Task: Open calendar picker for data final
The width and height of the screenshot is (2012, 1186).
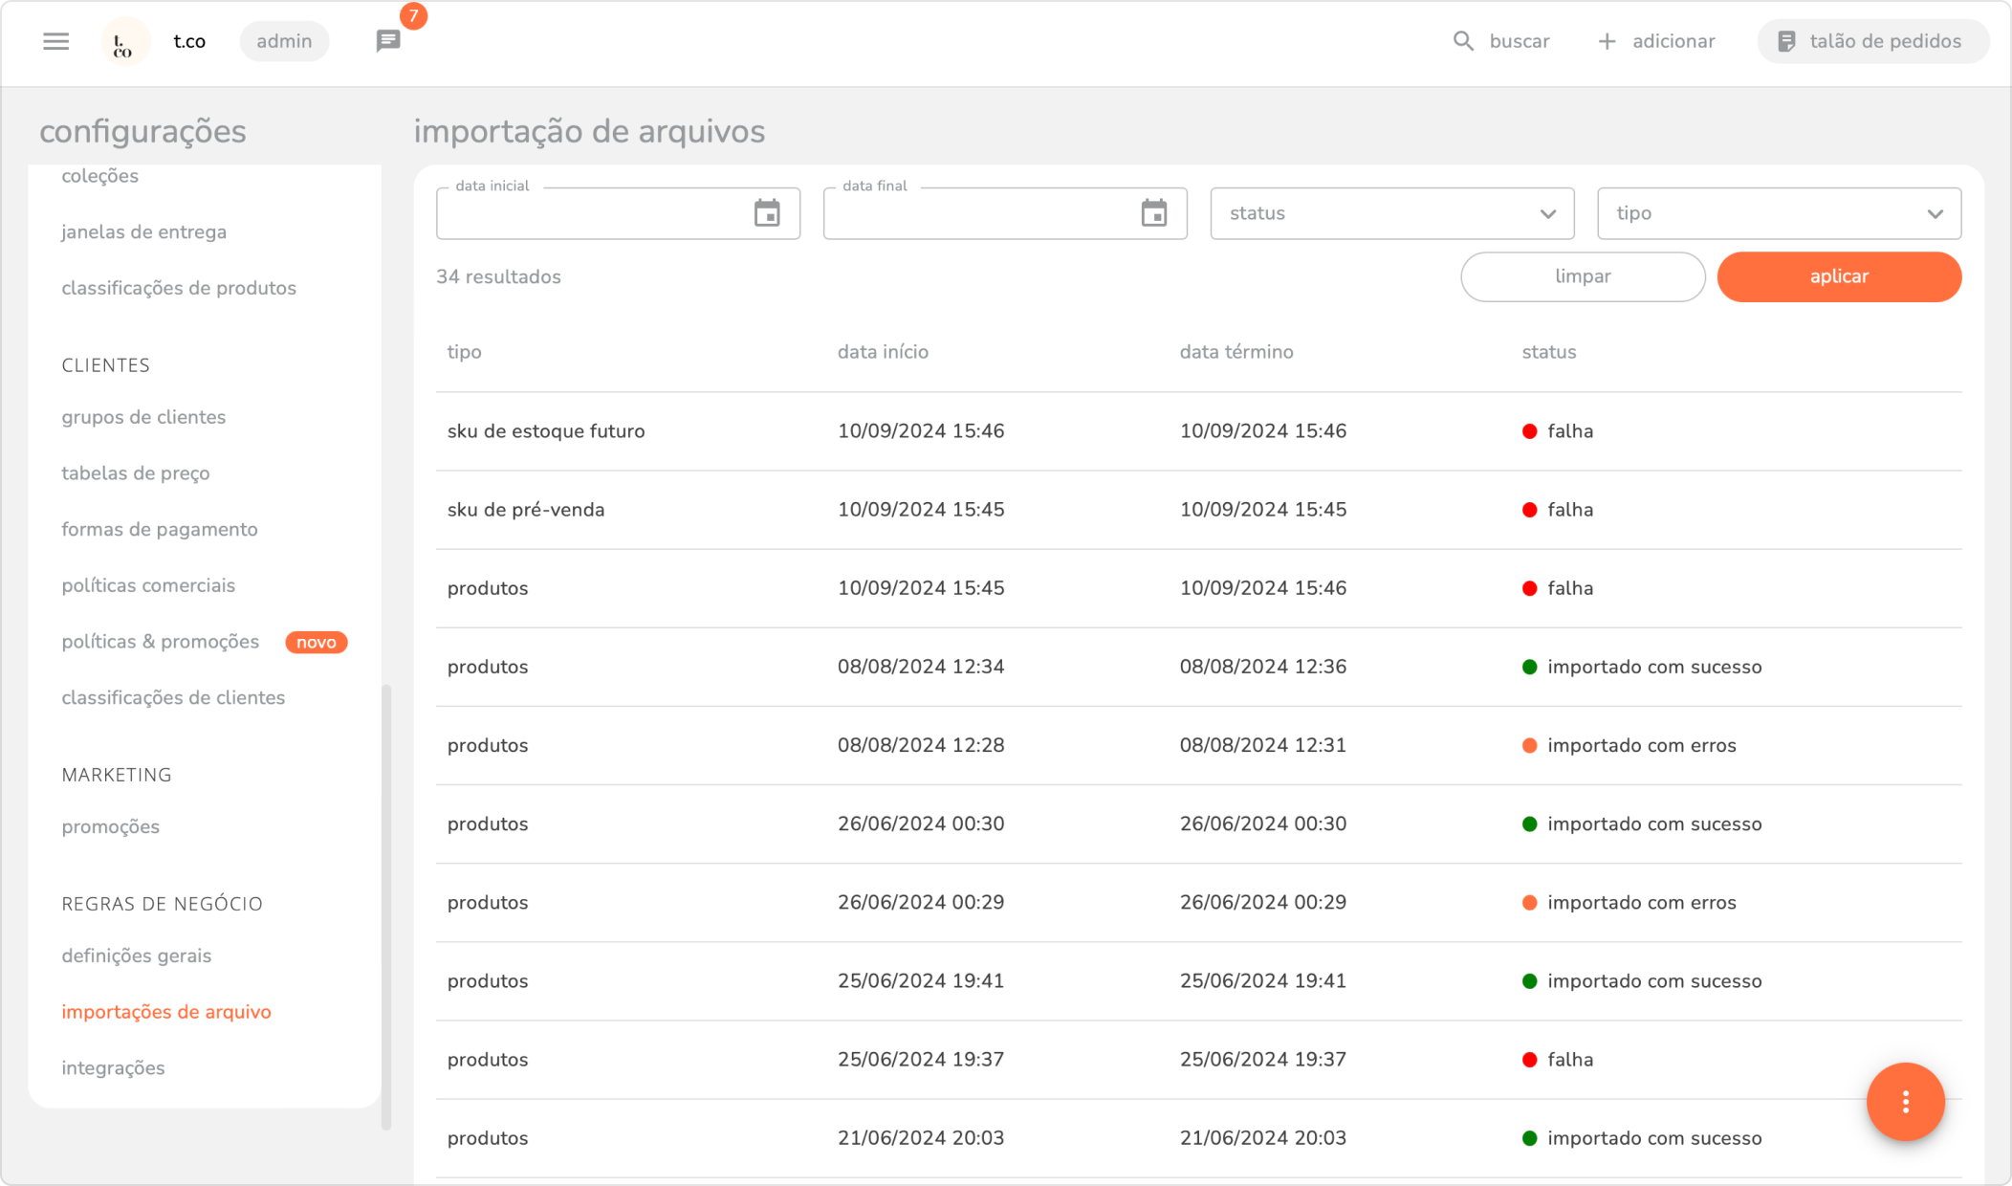Action: point(1154,213)
